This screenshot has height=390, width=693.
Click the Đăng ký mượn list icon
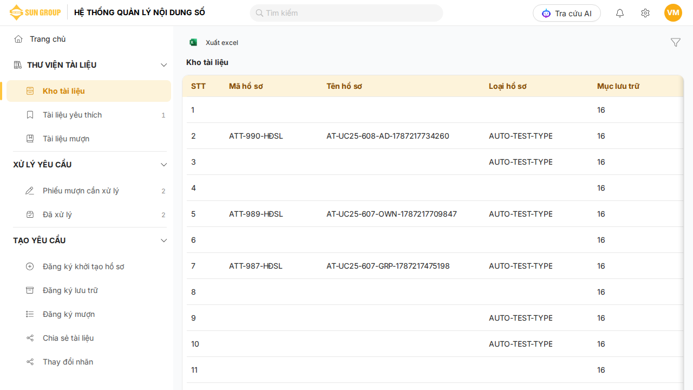point(30,314)
